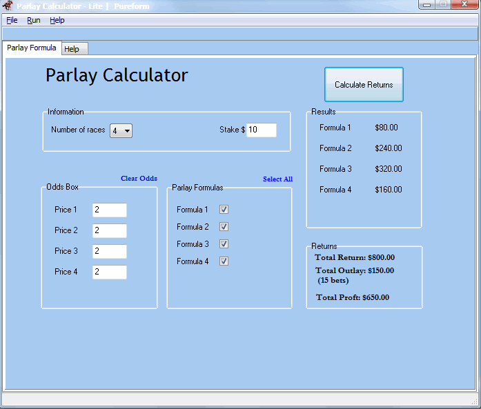Click the Select All link

[277, 179]
